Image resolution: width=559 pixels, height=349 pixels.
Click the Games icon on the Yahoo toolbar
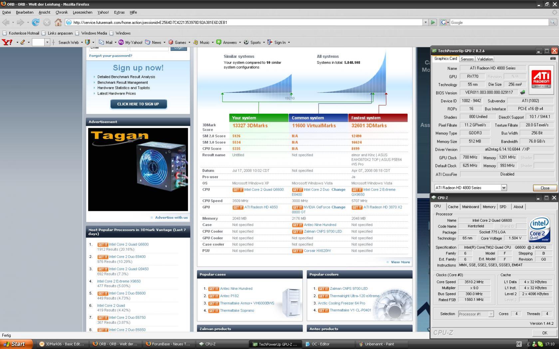(x=171, y=42)
